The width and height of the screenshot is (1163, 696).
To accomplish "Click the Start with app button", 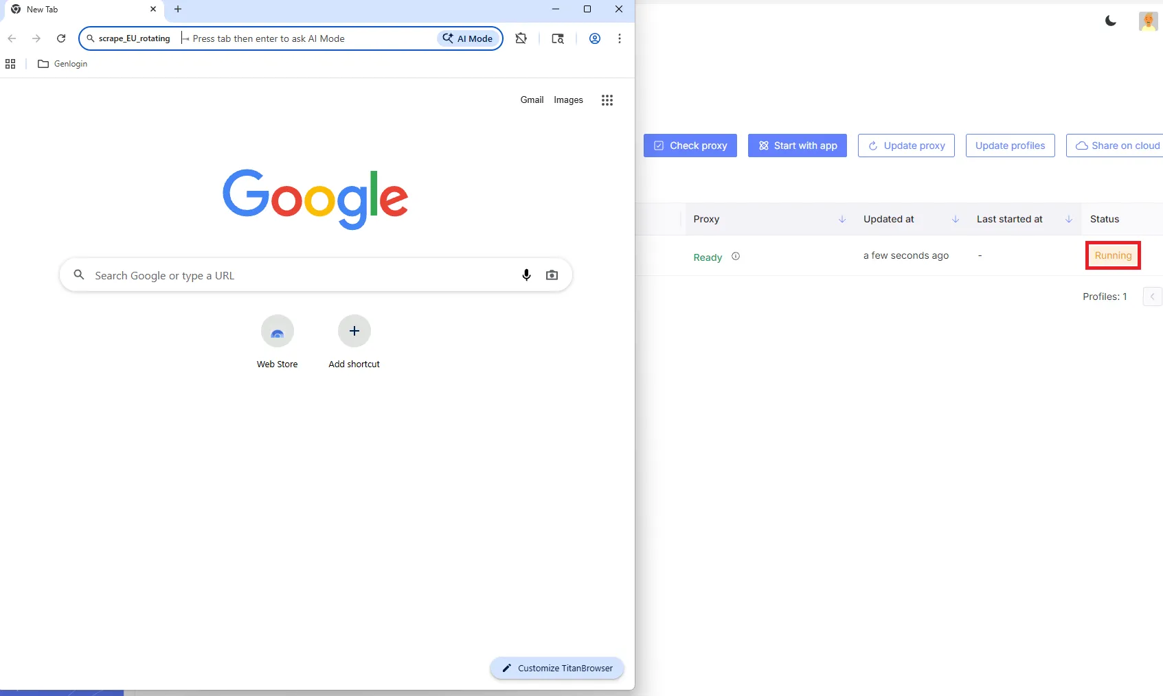I will [x=797, y=146].
